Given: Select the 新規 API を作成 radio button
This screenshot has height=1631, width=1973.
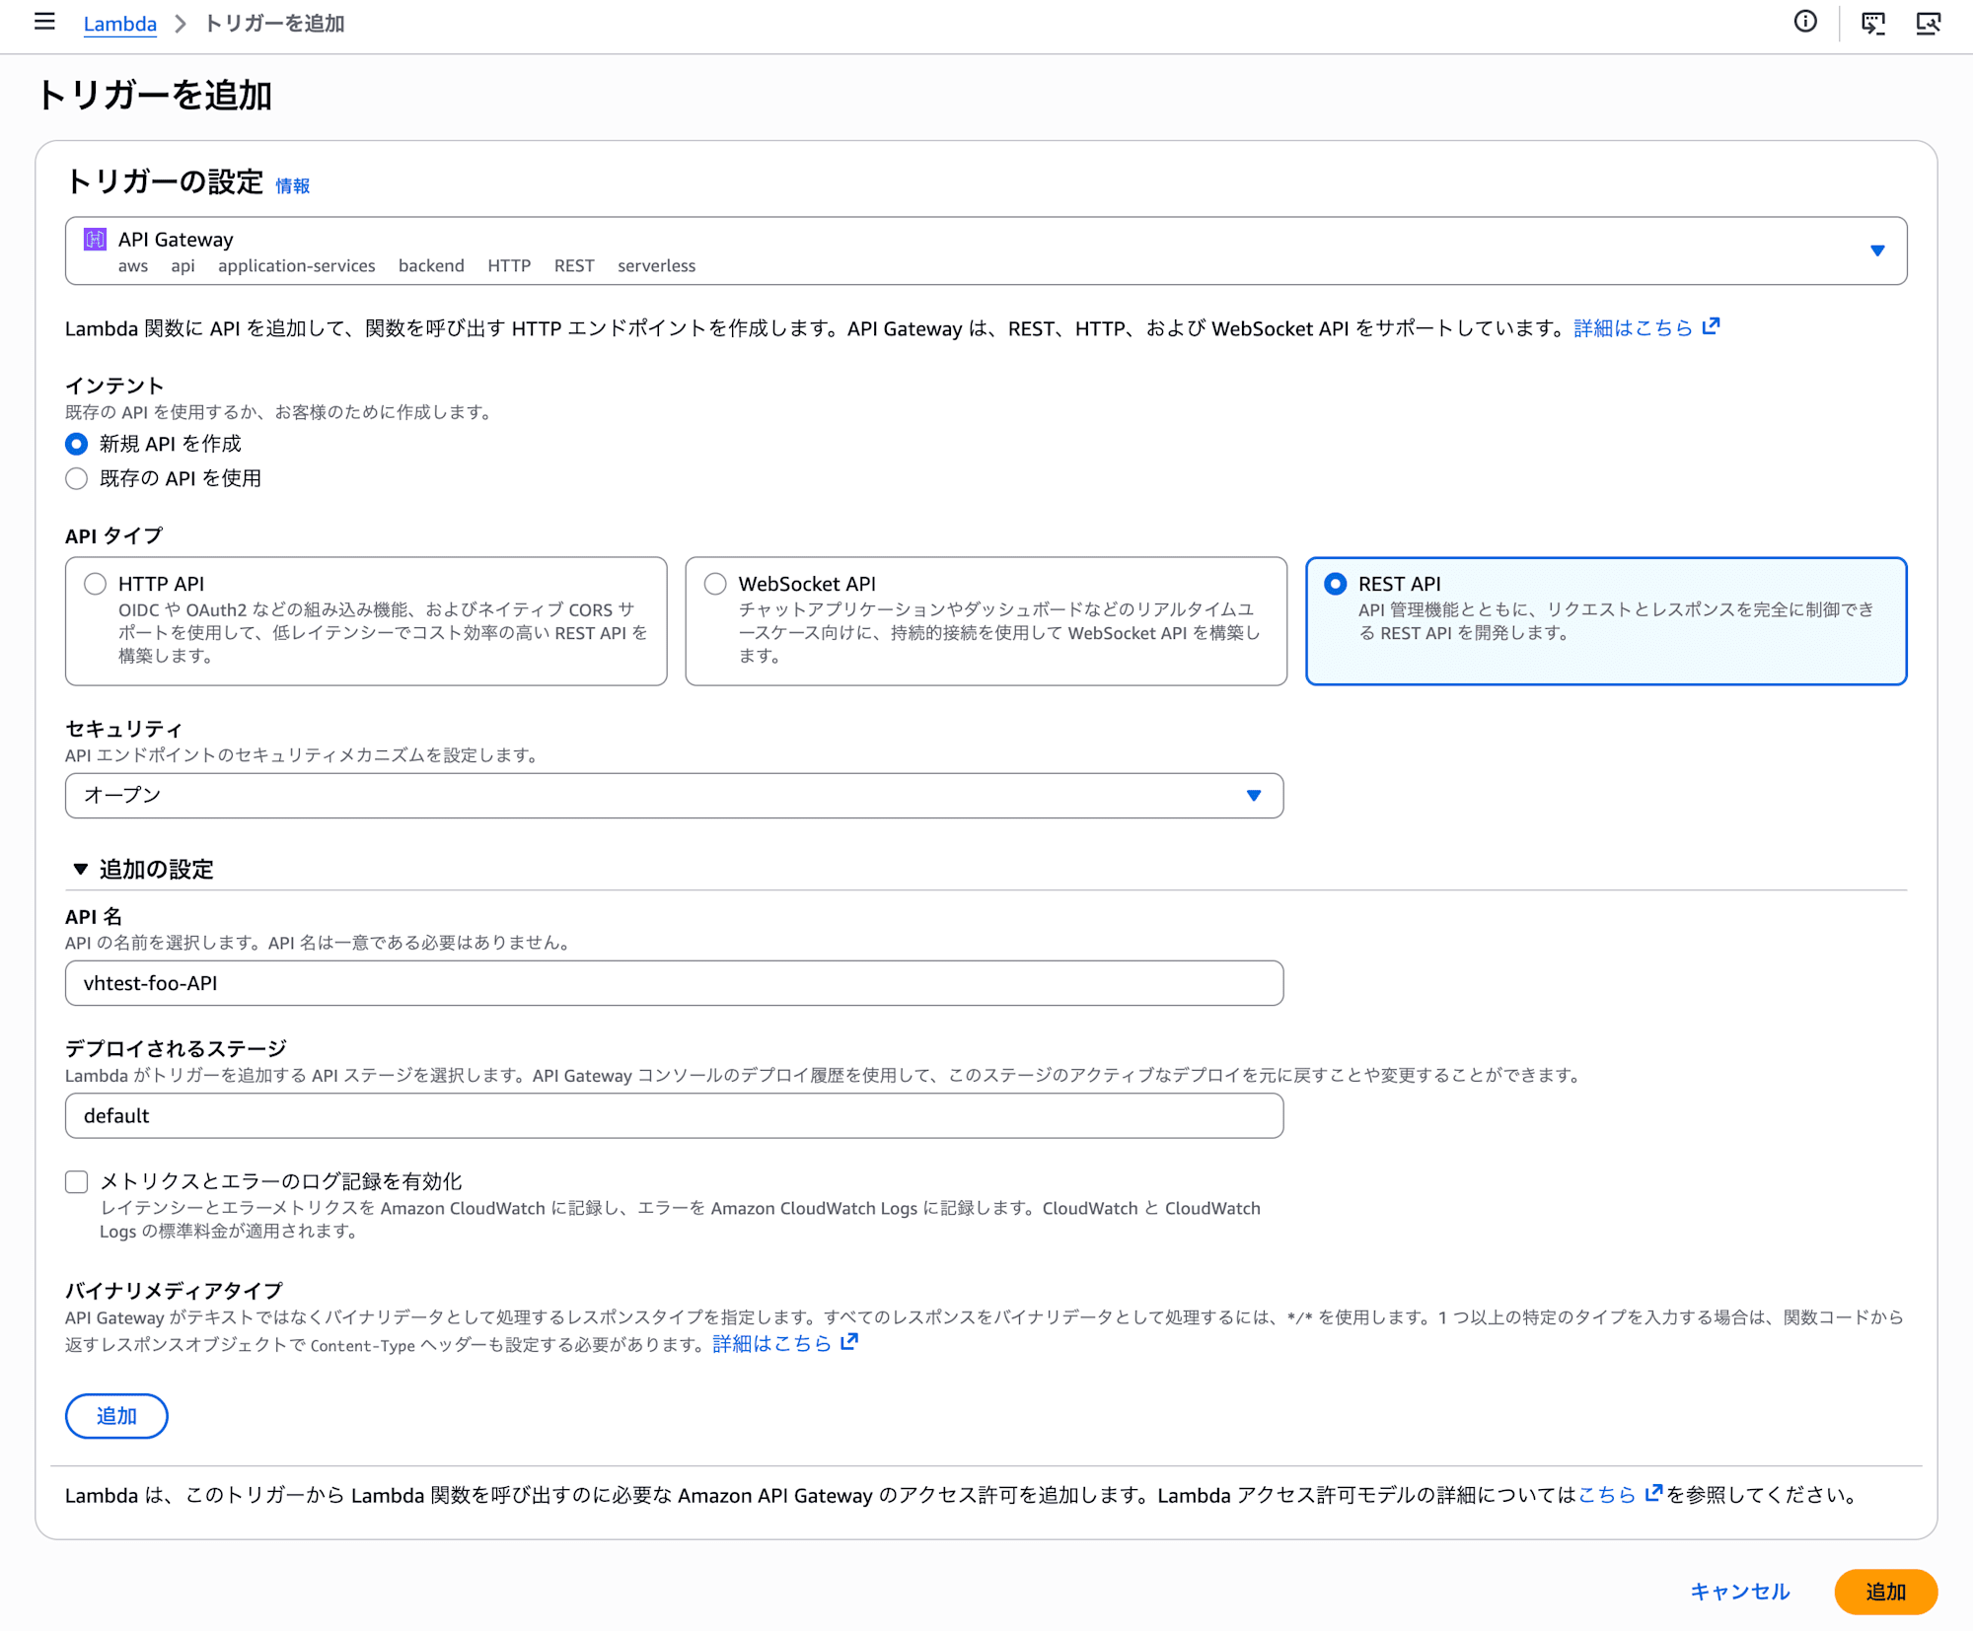Looking at the screenshot, I should (76, 444).
